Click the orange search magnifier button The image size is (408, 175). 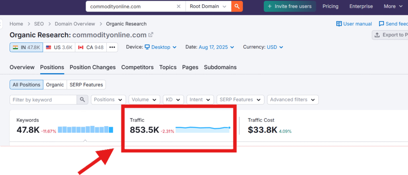(237, 6)
